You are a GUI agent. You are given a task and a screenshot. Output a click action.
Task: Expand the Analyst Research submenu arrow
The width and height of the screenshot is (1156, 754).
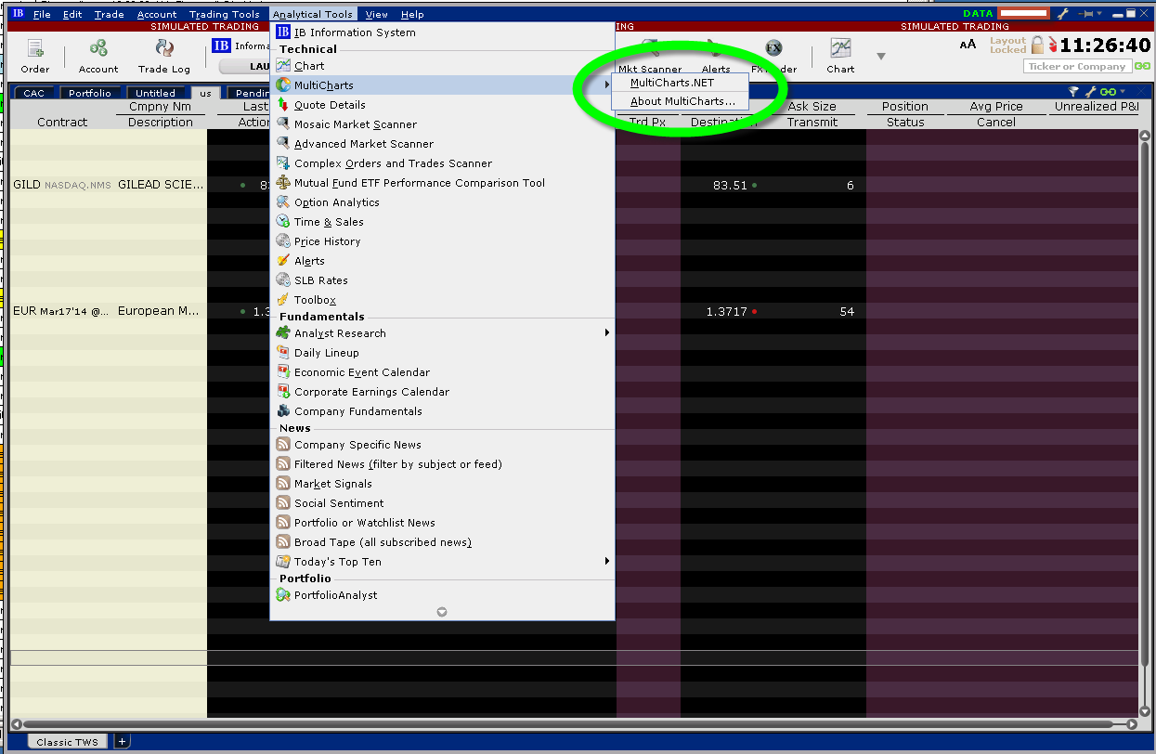[x=607, y=333]
